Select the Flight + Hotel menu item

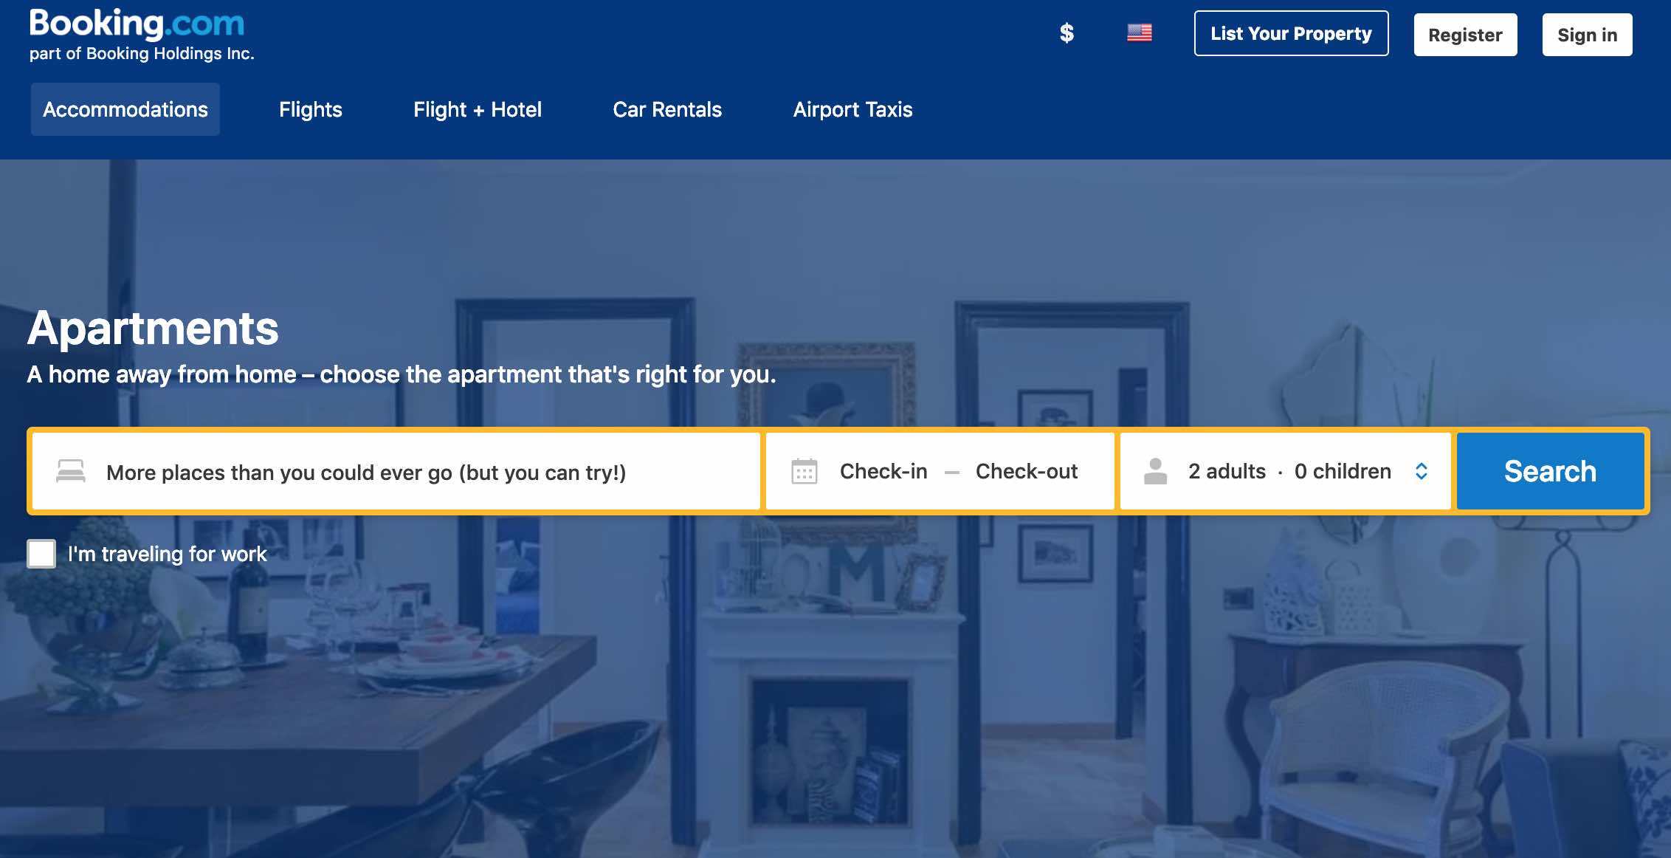pos(478,109)
